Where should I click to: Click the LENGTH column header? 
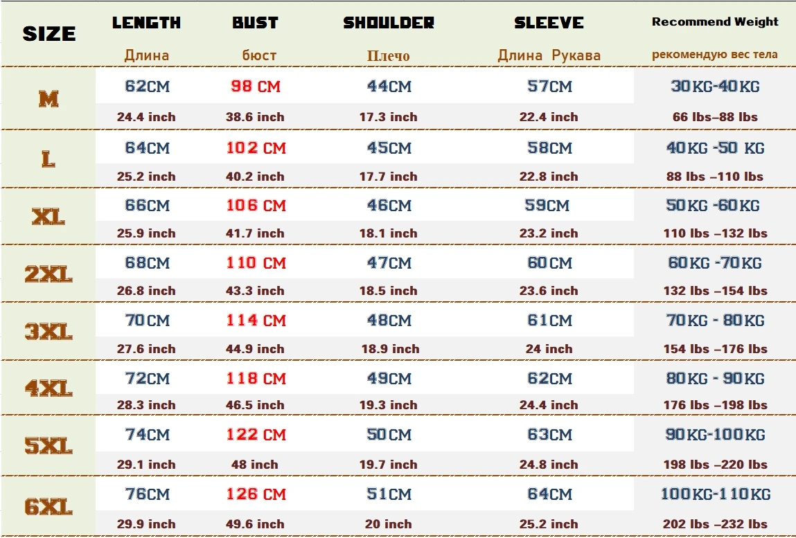click(x=146, y=23)
